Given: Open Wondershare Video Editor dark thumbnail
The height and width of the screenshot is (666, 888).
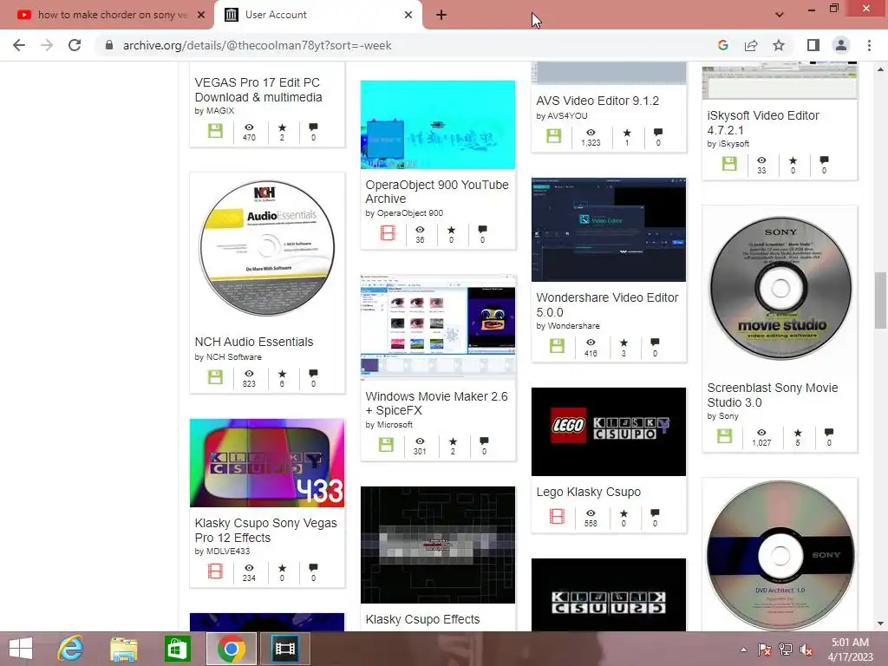Looking at the screenshot, I should 609,229.
